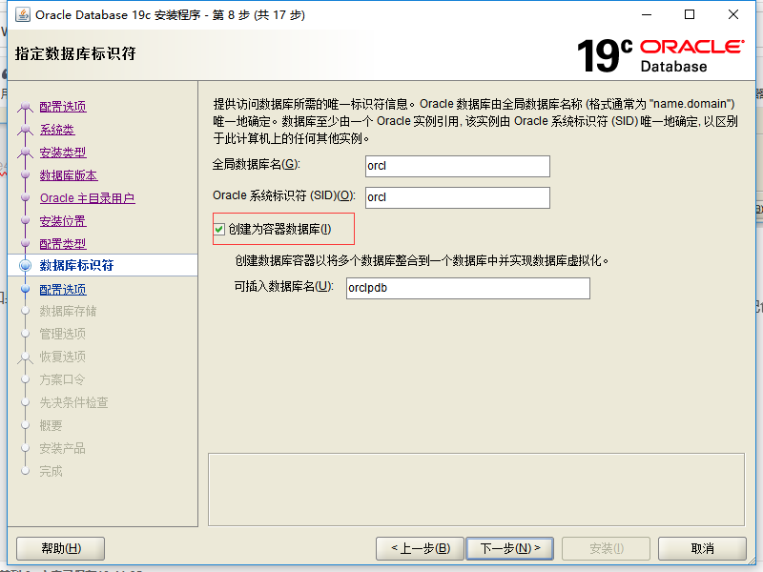Viewport: 763px width, 572px height.
Task: Go to the 安装类型 step
Action: (x=63, y=153)
